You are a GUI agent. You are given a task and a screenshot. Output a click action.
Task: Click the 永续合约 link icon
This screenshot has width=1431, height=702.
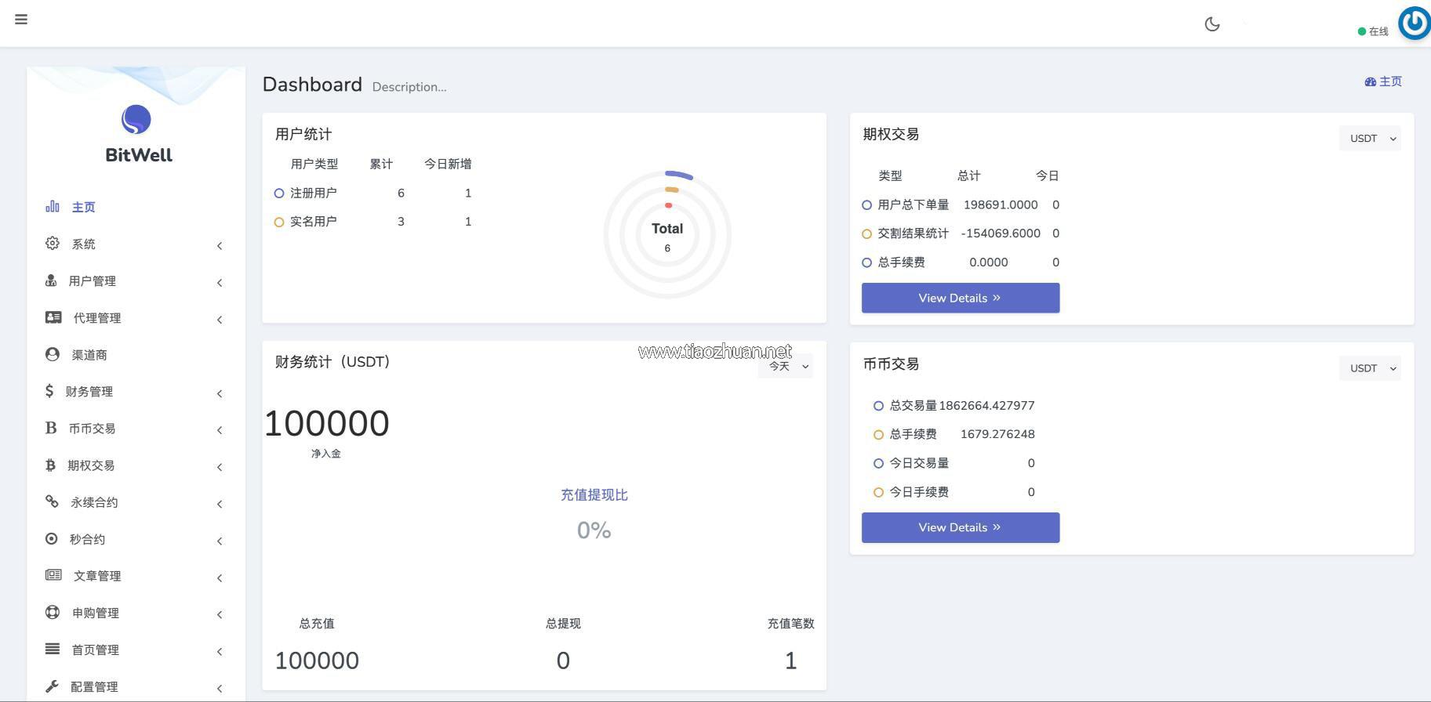point(52,501)
